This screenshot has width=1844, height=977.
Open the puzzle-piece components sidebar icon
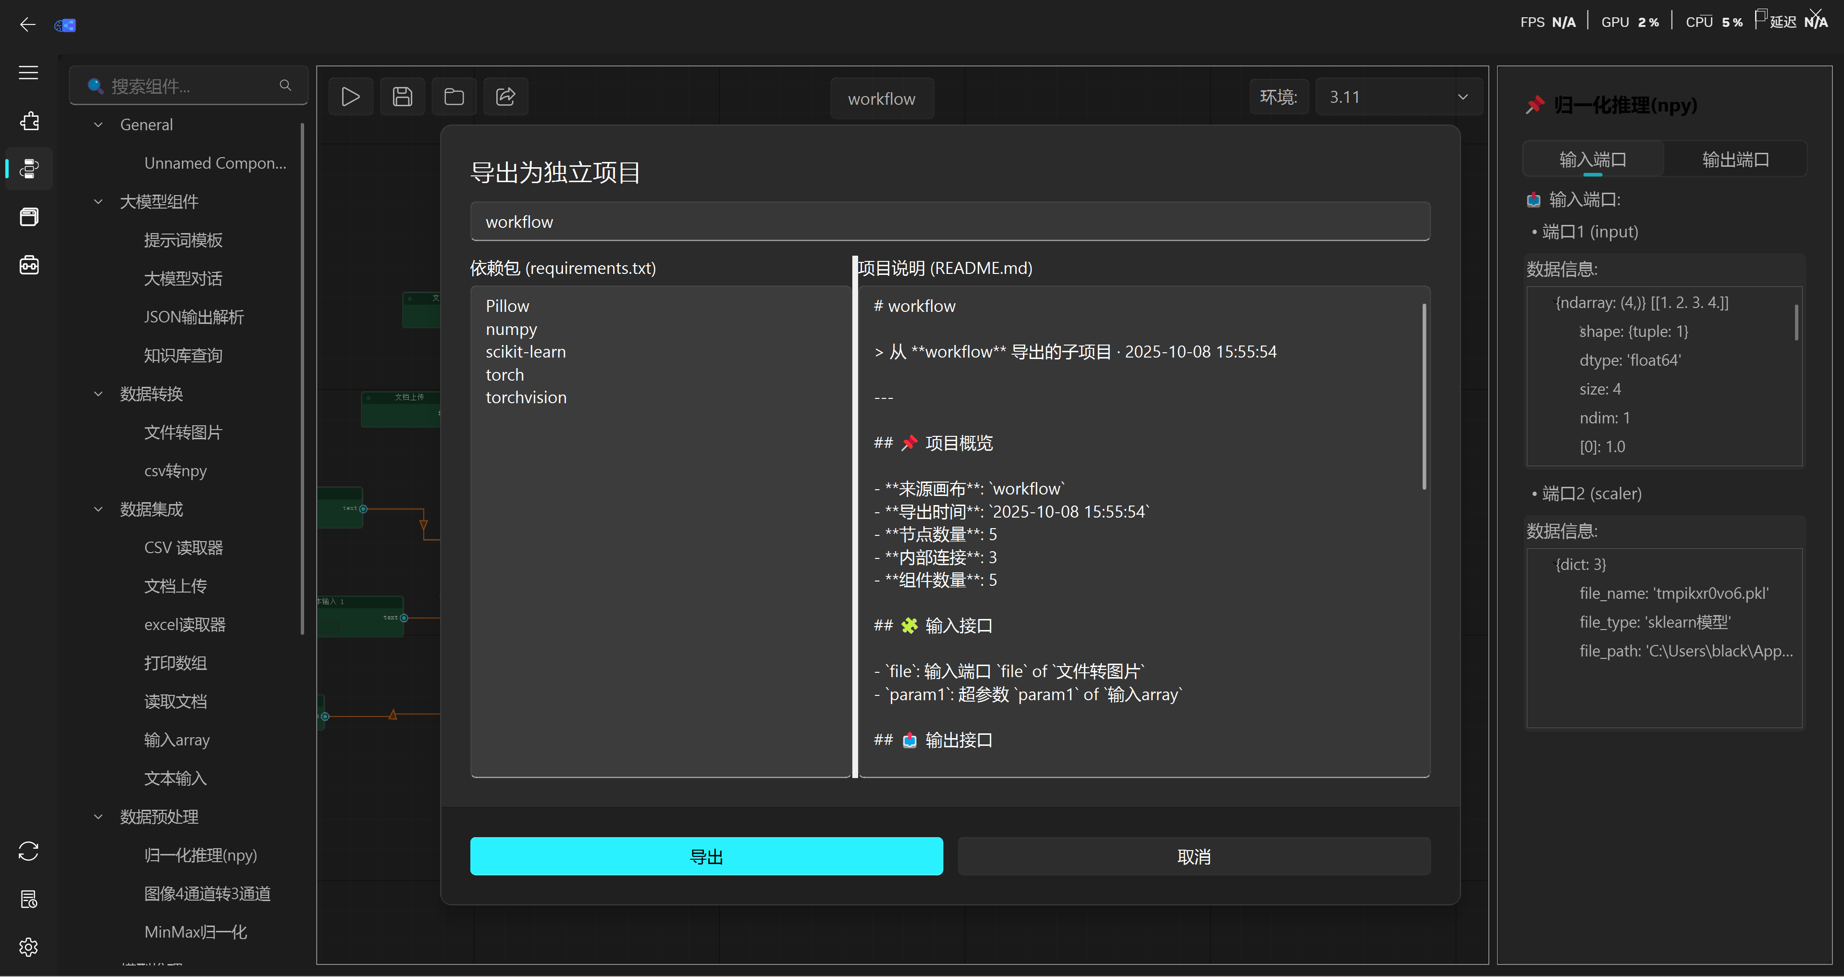[x=29, y=121]
